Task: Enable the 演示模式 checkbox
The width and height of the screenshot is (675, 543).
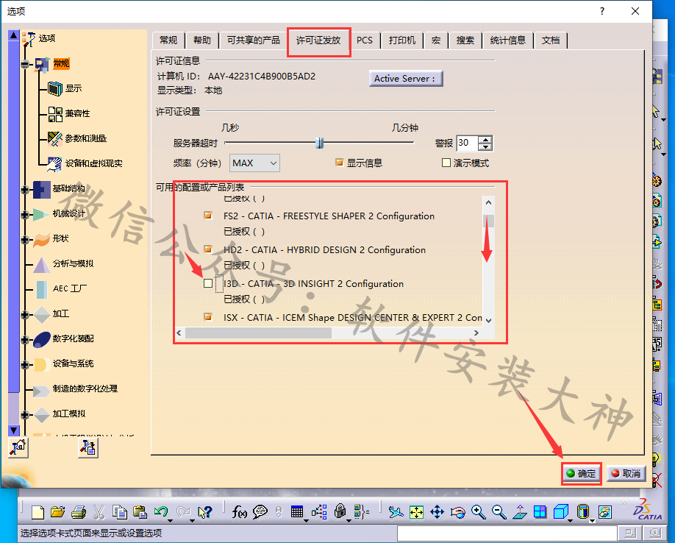Action: tap(446, 163)
